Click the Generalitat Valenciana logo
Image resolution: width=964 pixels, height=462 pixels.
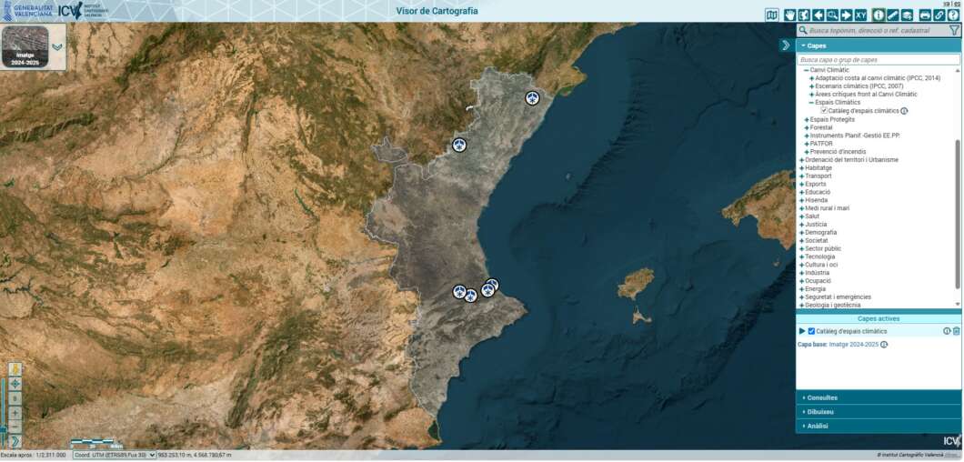coord(27,10)
